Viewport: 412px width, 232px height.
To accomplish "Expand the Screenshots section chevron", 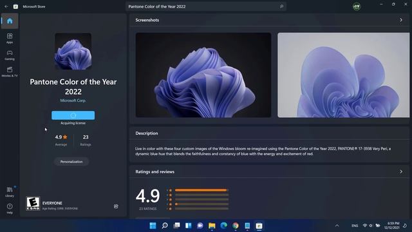I will click(401, 20).
